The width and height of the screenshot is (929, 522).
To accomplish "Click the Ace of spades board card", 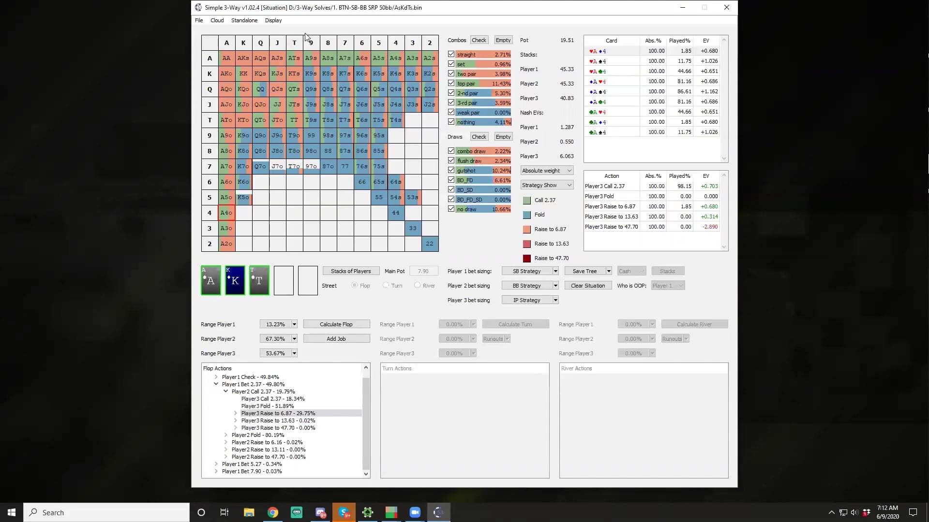I will (211, 280).
